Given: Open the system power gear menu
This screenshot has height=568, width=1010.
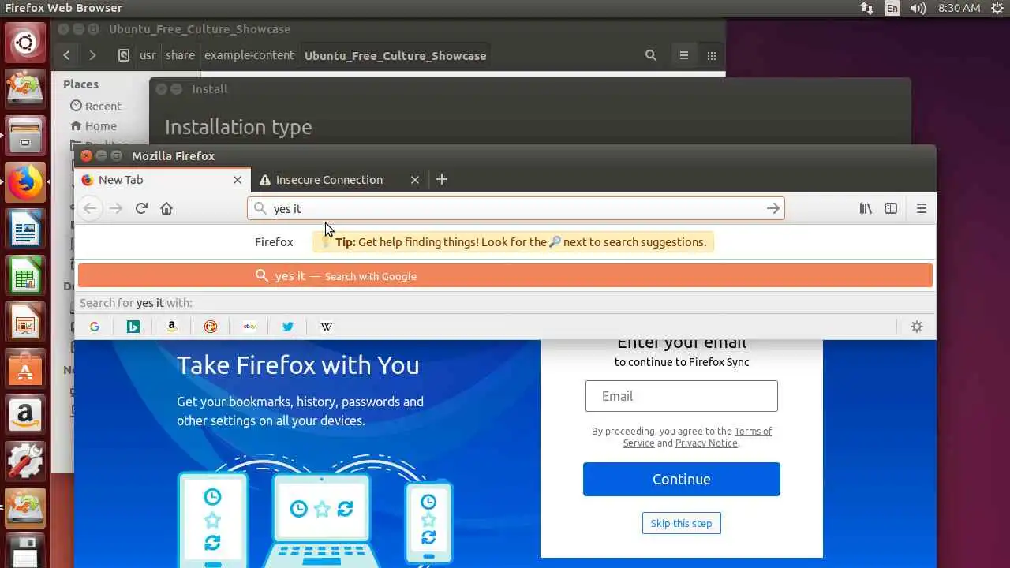Looking at the screenshot, I should point(997,8).
